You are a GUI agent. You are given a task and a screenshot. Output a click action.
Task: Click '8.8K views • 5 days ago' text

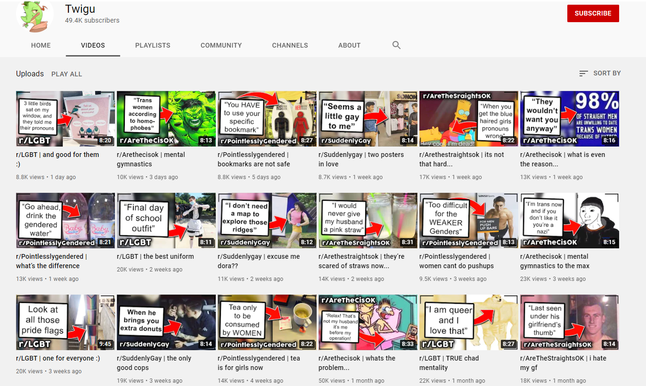(x=249, y=177)
